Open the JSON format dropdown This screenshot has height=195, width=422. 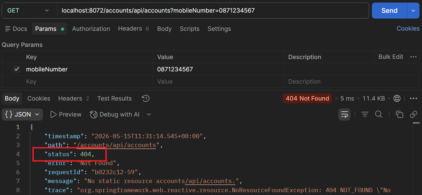22,114
